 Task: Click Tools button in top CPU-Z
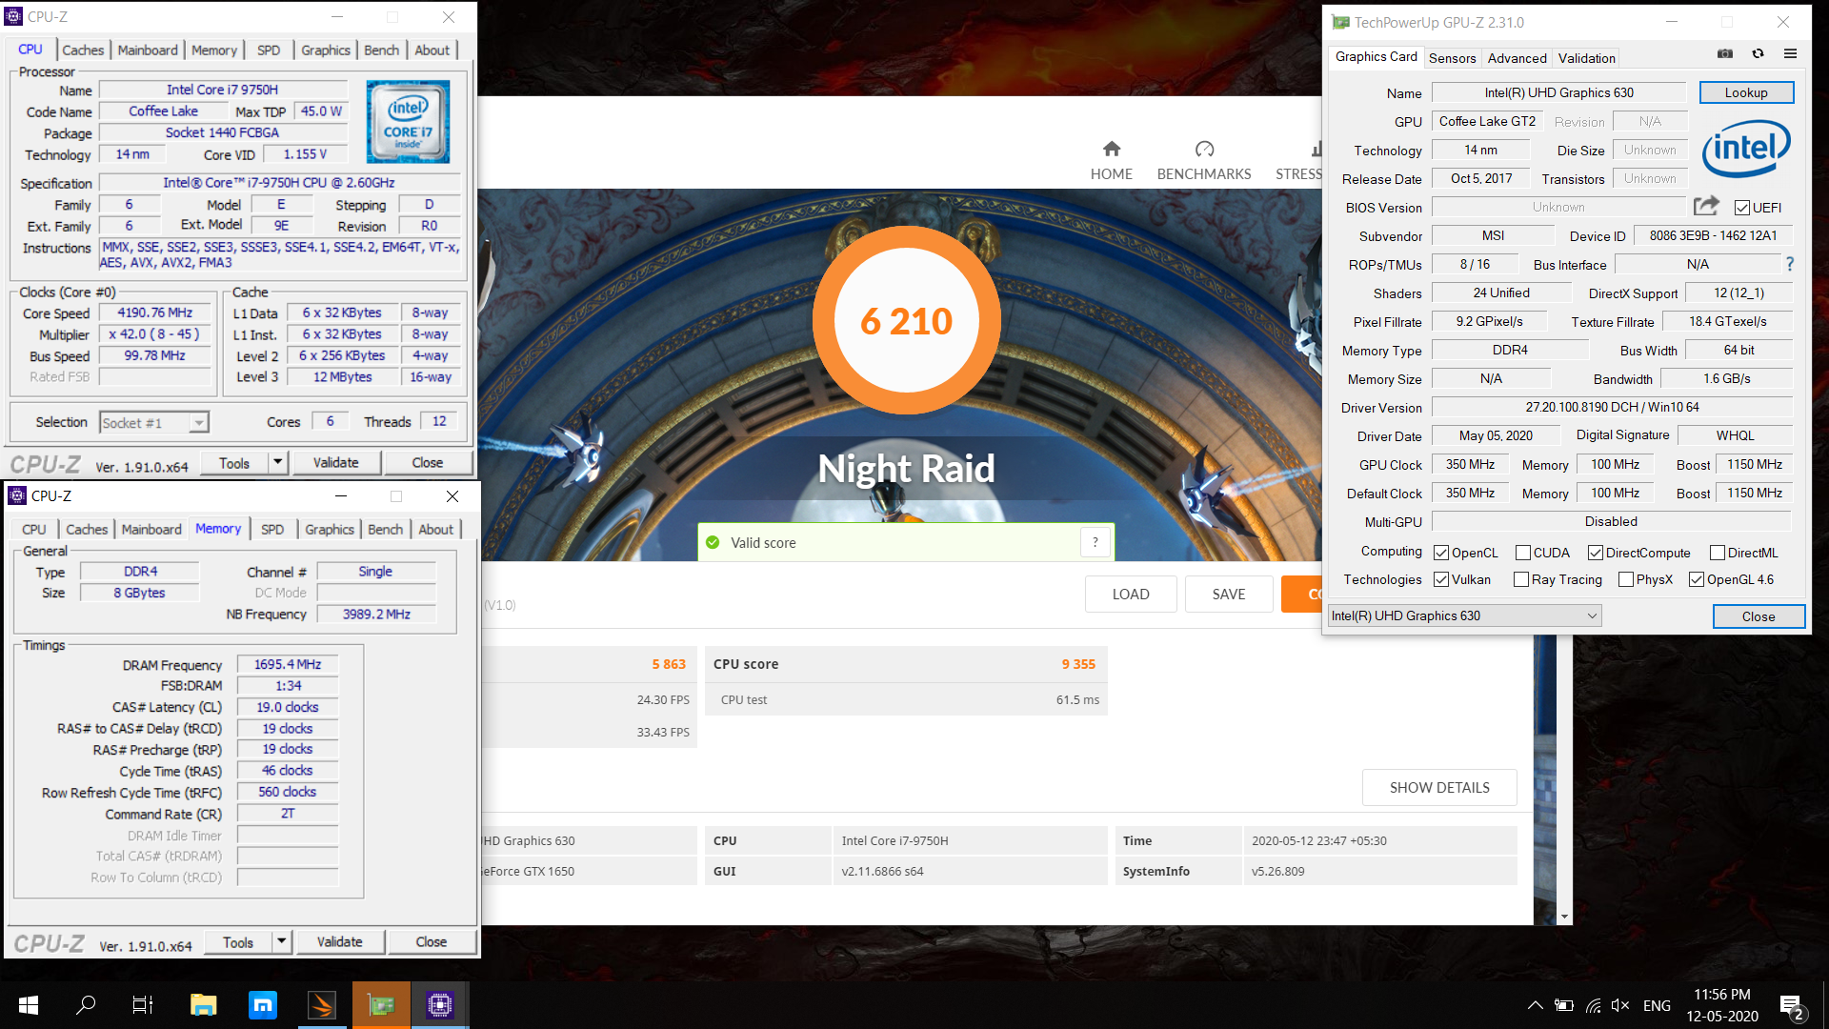pyautogui.click(x=234, y=462)
